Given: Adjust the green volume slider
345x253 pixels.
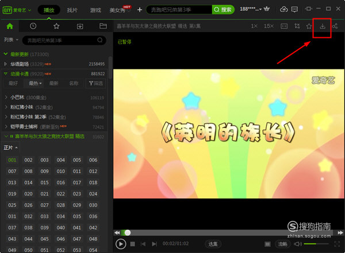Looking at the screenshot, I should 316,244.
